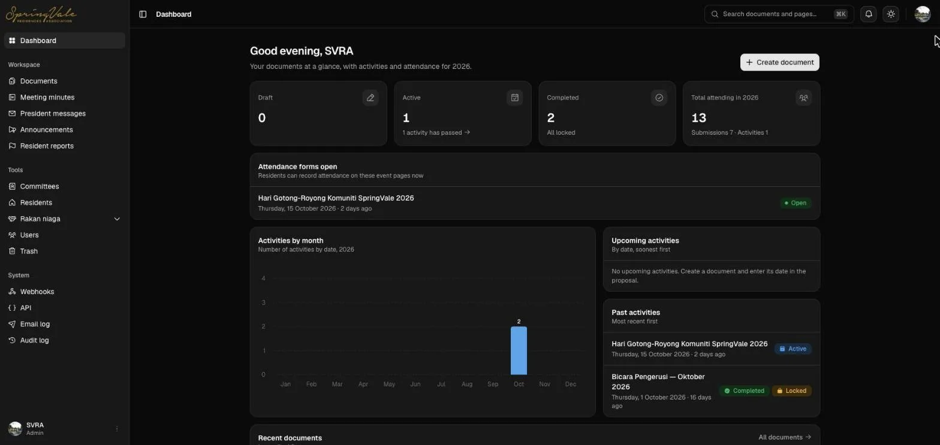The height and width of the screenshot is (445, 940).
Task: Open President messages page
Action: pos(65,113)
